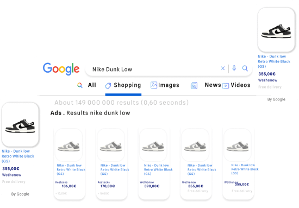
Task: Click By Google label under the left ad
Action: (x=20, y=194)
